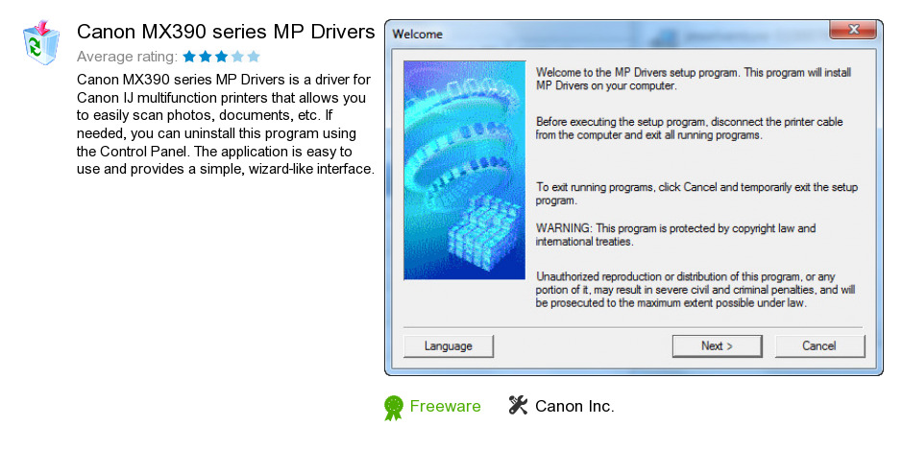The image size is (903, 450).
Task: Click the 'To exit running programs' paragraph
Action: (696, 194)
